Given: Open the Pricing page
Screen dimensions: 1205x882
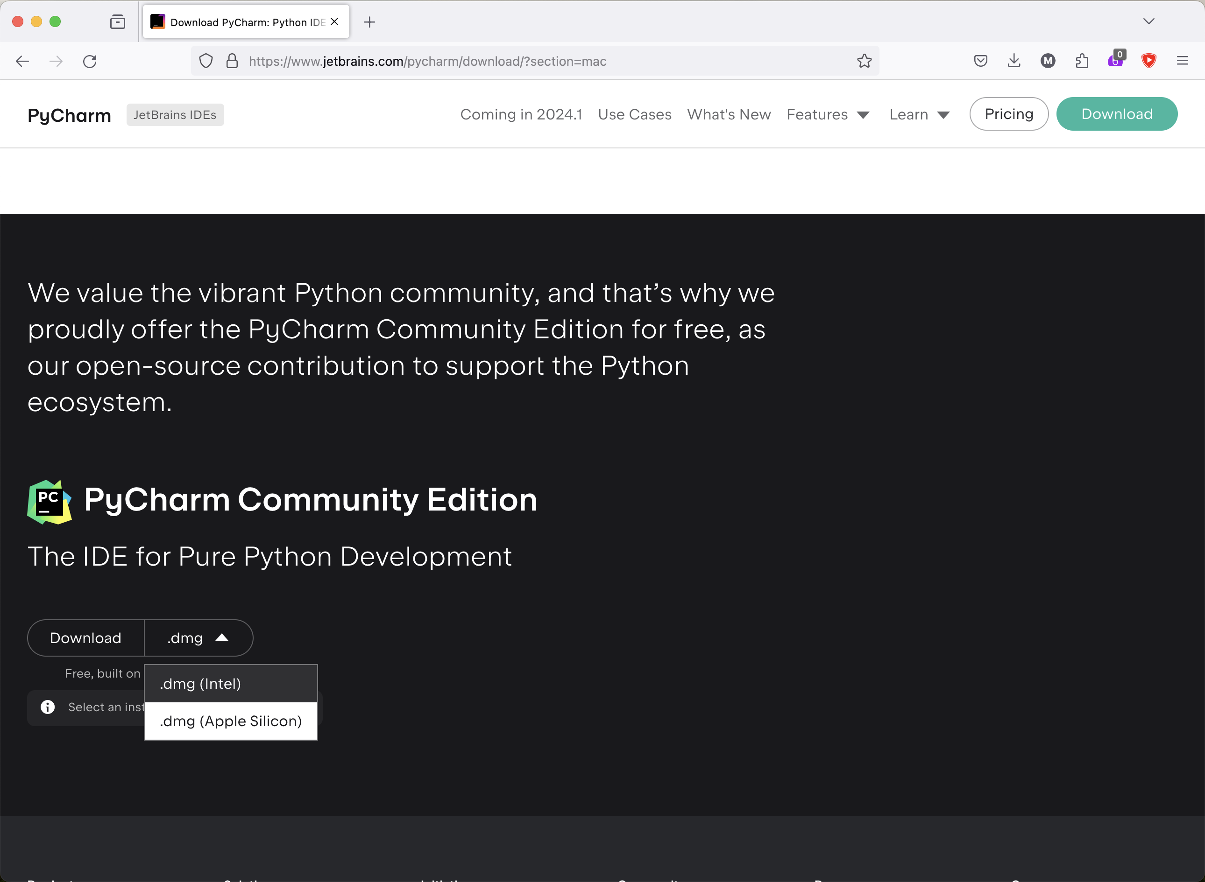Looking at the screenshot, I should tap(1008, 114).
